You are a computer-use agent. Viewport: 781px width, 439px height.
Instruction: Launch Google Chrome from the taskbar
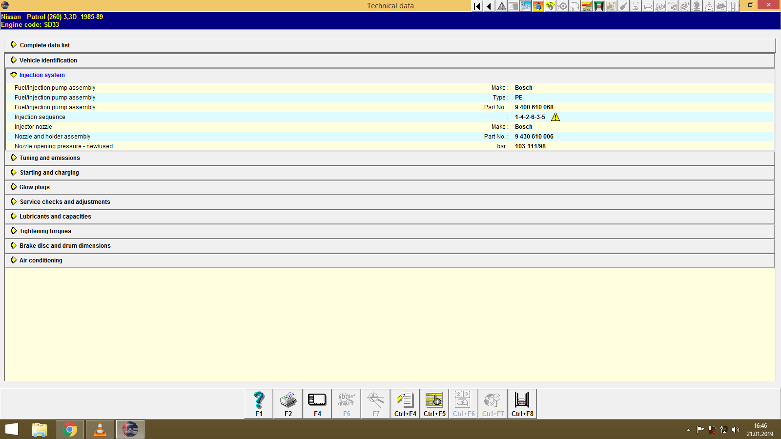click(69, 429)
